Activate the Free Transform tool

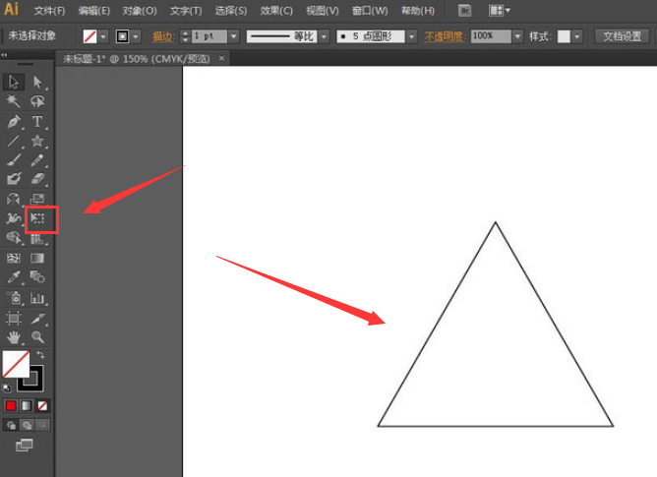click(37, 218)
